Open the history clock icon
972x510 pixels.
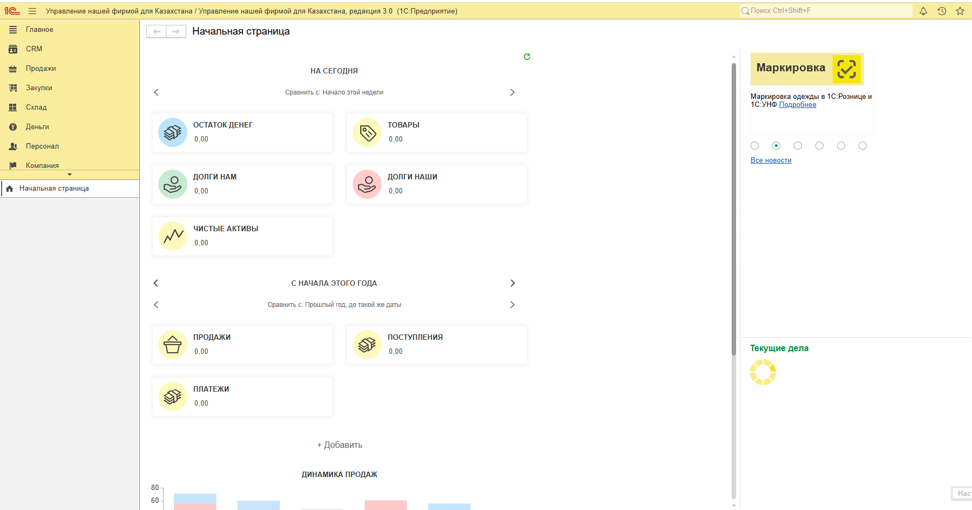pyautogui.click(x=942, y=11)
